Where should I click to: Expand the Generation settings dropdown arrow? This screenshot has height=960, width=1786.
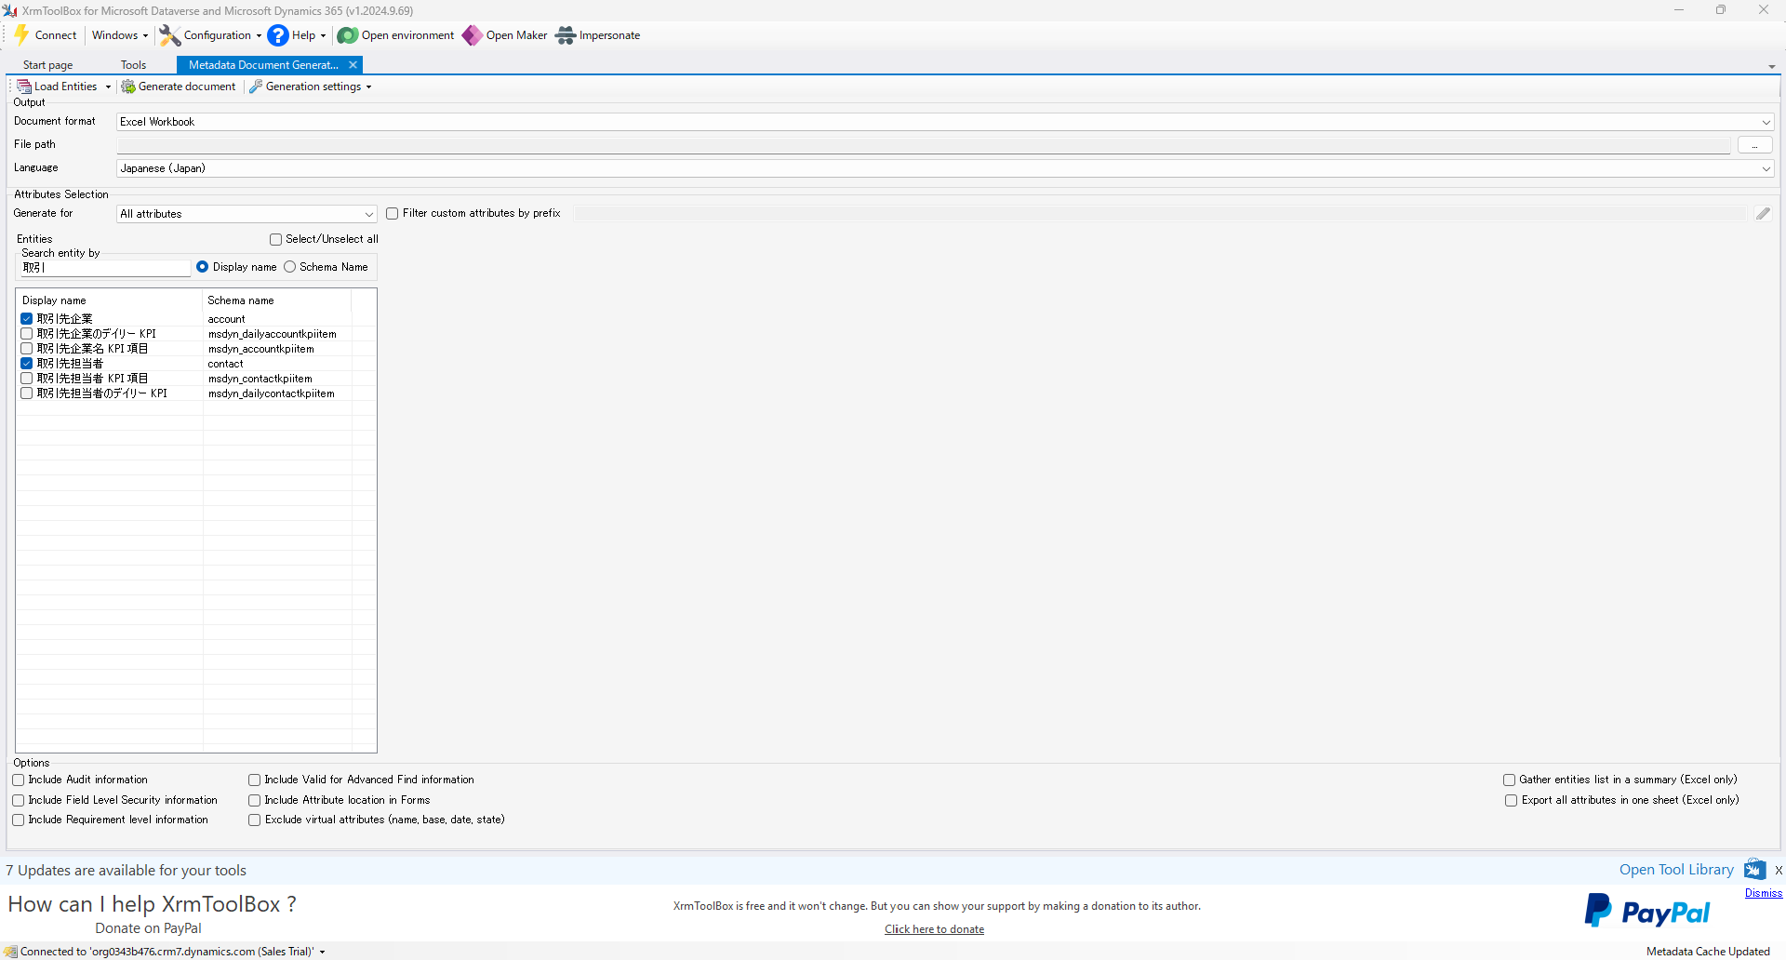[x=368, y=87]
